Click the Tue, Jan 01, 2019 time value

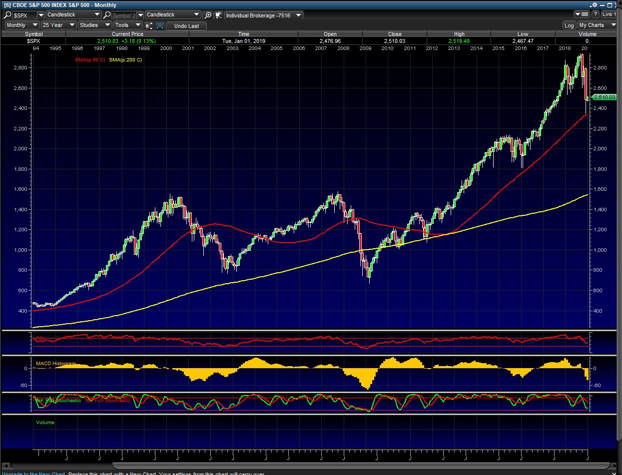pyautogui.click(x=243, y=41)
